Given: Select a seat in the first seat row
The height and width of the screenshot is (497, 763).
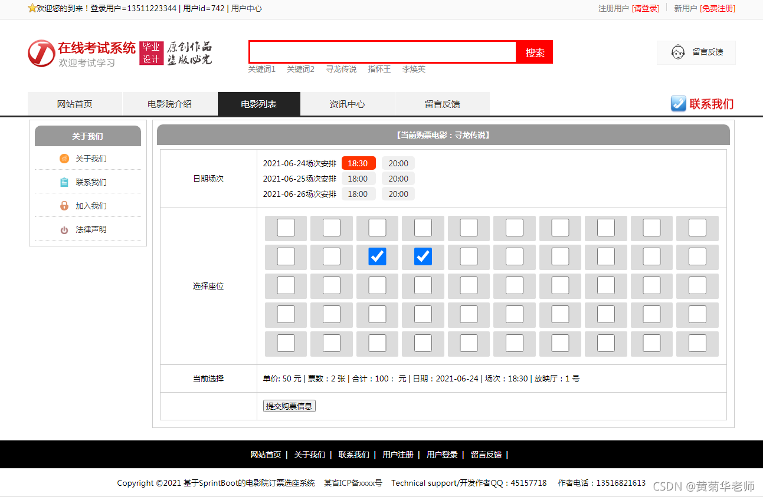Looking at the screenshot, I should pyautogui.click(x=286, y=228).
